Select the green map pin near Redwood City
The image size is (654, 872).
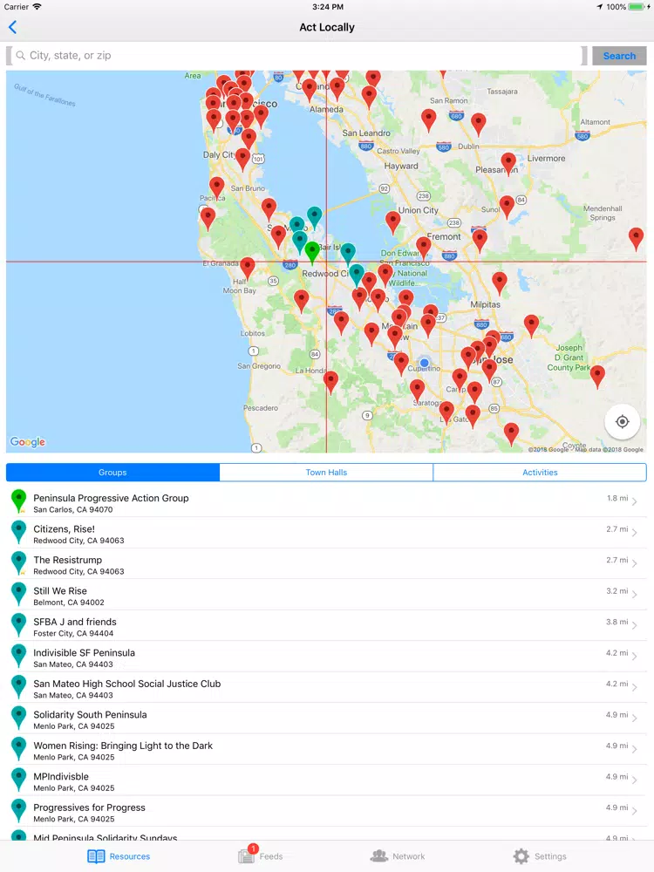pos(312,252)
